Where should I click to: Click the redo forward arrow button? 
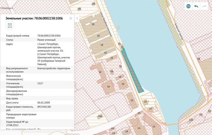pos(204,6)
